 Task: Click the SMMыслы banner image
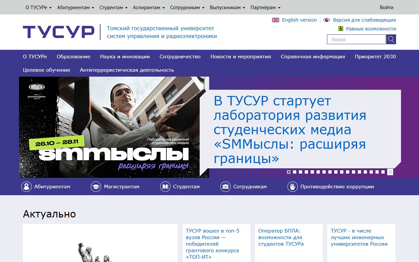pyautogui.click(x=114, y=127)
